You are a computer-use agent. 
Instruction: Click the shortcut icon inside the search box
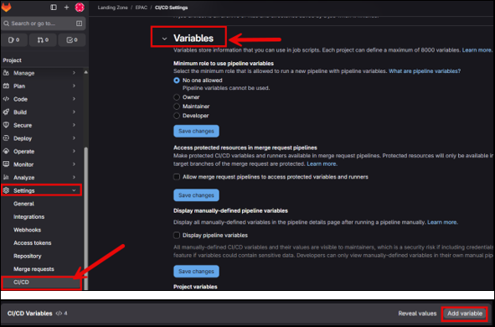(79, 23)
